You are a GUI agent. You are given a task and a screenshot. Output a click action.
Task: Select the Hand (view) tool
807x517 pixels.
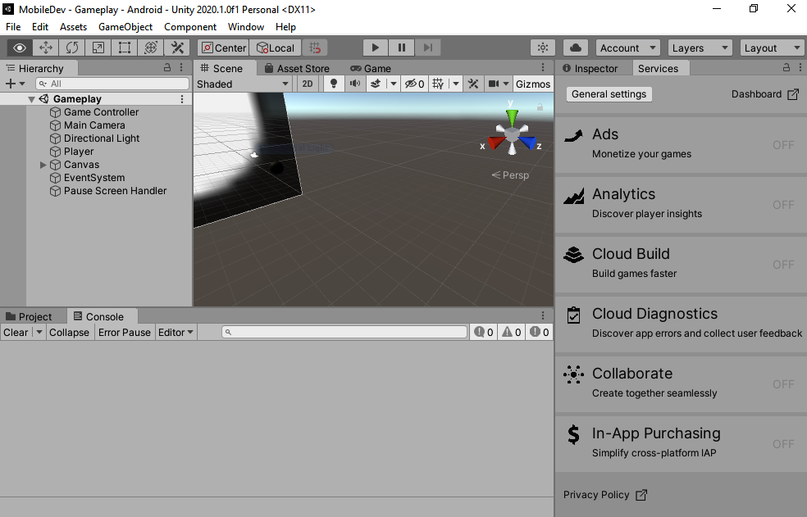[20, 48]
